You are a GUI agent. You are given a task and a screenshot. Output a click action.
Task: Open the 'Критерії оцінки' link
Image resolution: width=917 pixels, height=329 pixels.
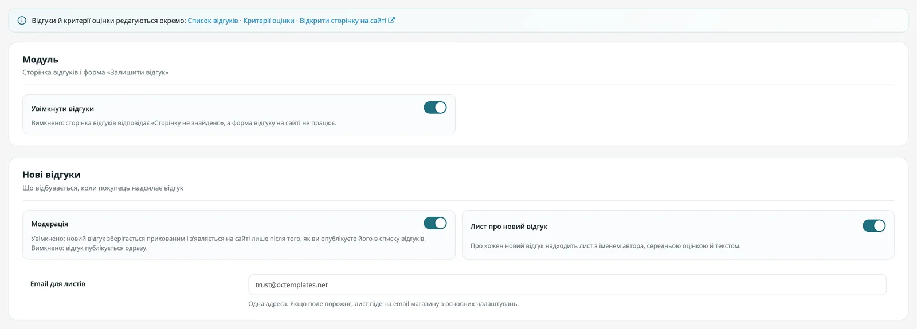pos(269,21)
